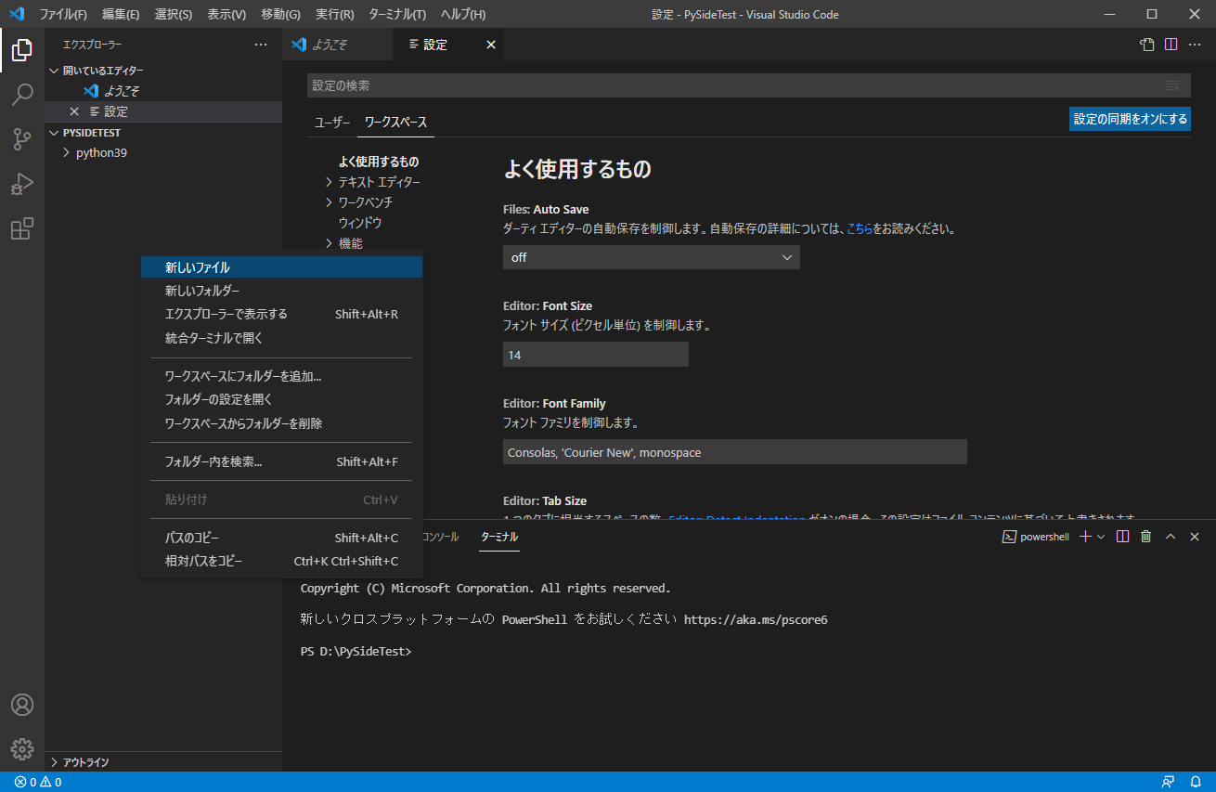Choose エクスプローラーで表示する from context menu

pyautogui.click(x=281, y=314)
